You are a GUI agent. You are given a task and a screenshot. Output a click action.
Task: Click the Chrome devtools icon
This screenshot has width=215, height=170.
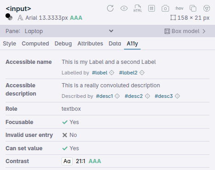coord(207,8)
